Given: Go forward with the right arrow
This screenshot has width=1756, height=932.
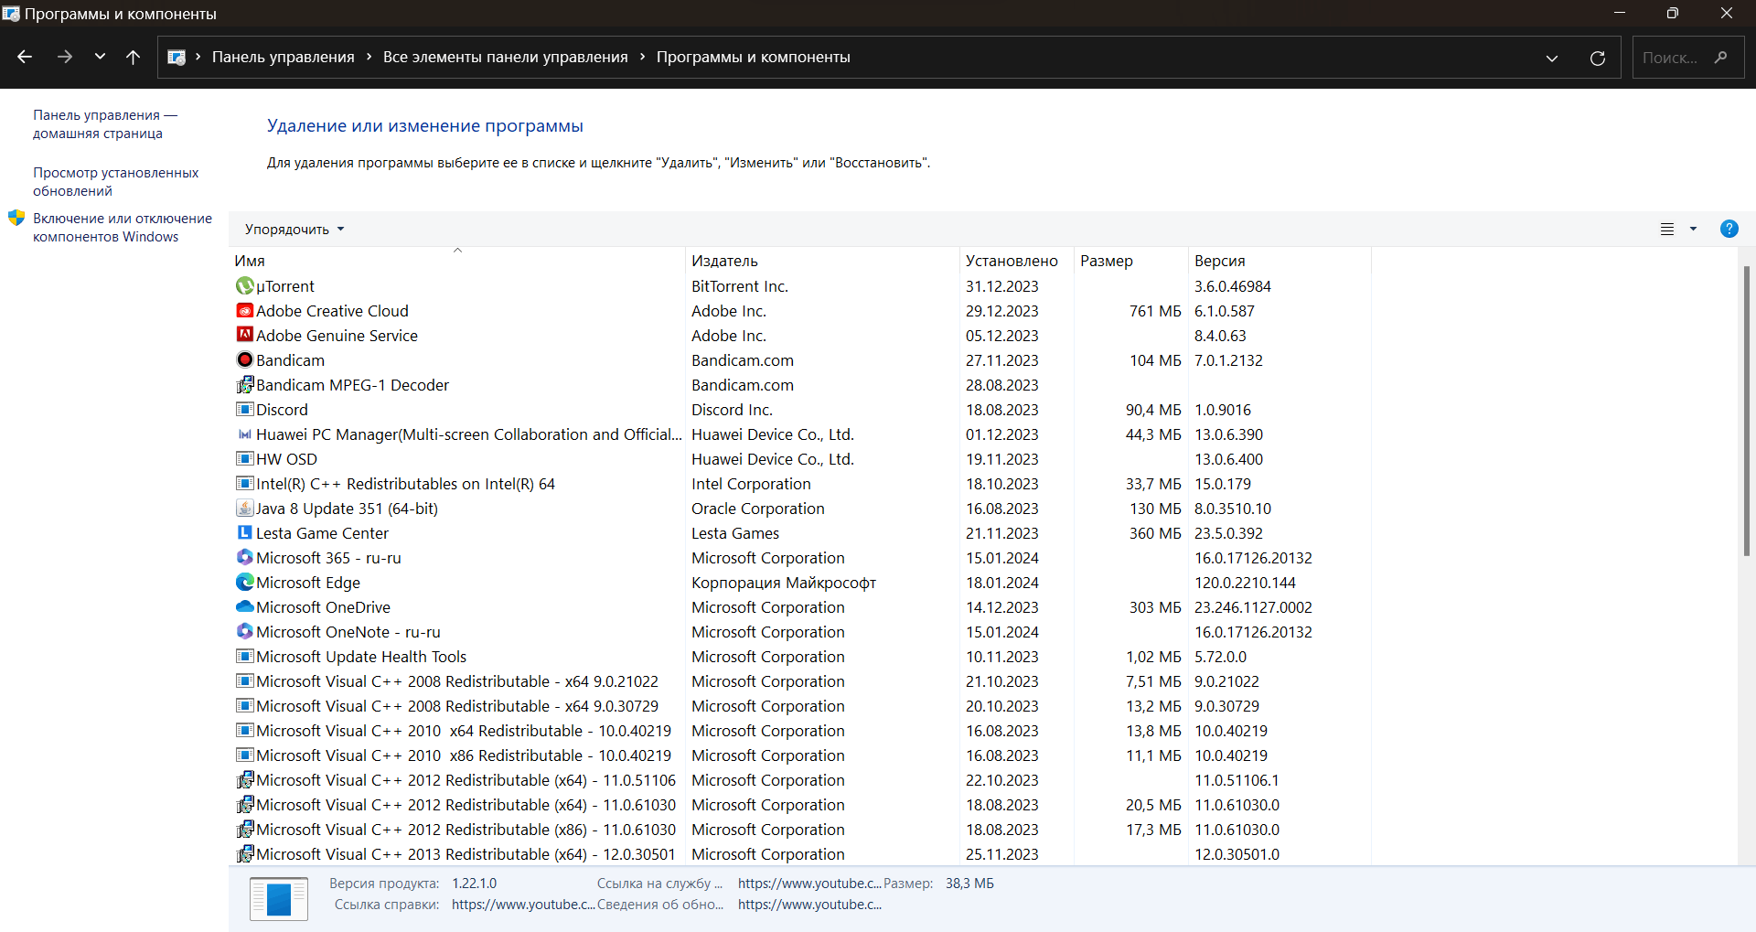Looking at the screenshot, I should point(64,57).
